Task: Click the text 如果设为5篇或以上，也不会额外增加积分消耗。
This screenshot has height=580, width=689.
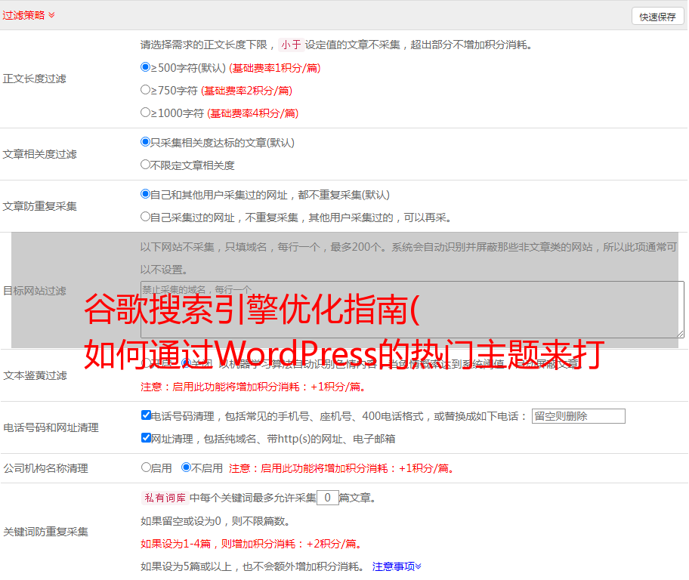Action: click(252, 567)
